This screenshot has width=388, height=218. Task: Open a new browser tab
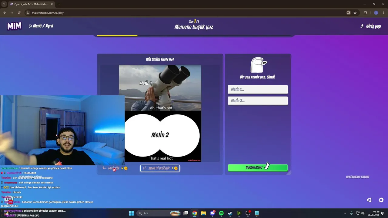coord(59,4)
